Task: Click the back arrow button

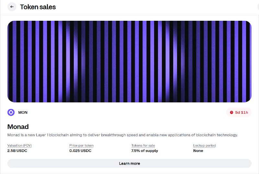Action: (x=12, y=7)
